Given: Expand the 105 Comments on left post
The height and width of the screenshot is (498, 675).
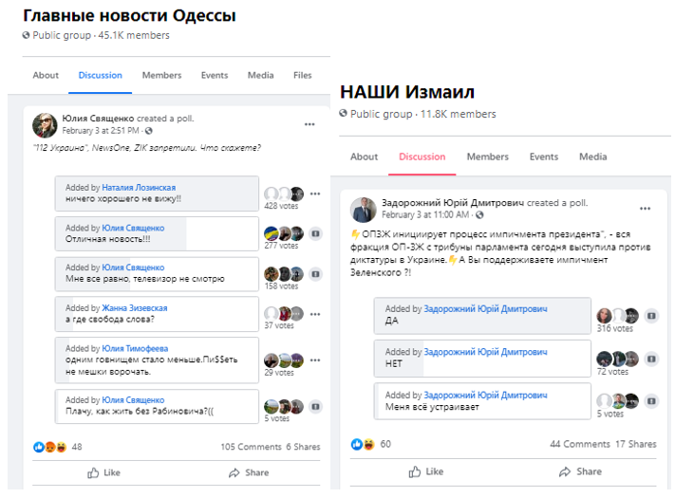Looking at the screenshot, I should 251,447.
